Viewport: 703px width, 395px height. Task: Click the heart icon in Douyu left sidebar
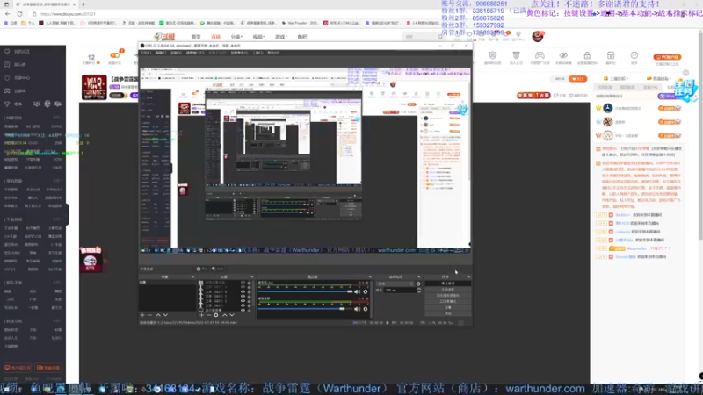(7, 52)
